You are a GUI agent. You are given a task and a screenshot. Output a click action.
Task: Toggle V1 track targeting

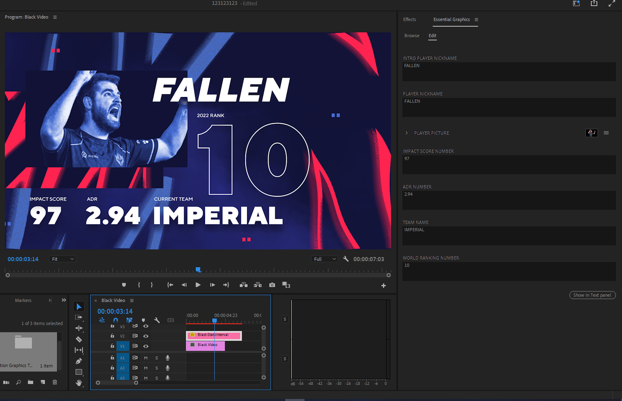123,346
